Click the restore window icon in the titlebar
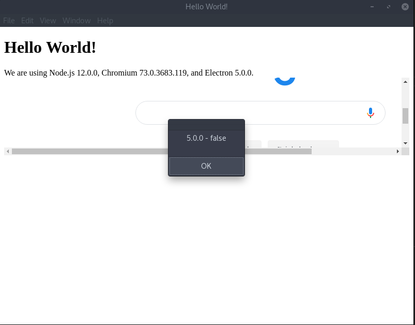Screen dimensions: 415x325 coord(389,7)
